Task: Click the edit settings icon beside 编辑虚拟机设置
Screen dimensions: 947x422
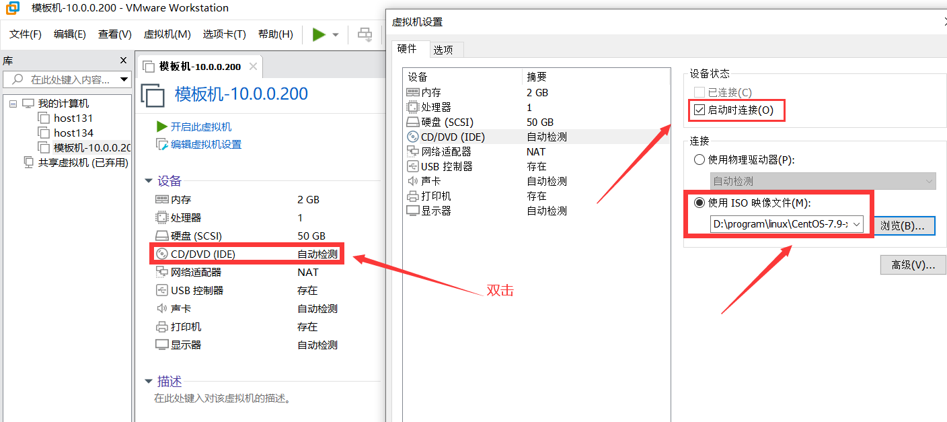Action: pos(161,144)
